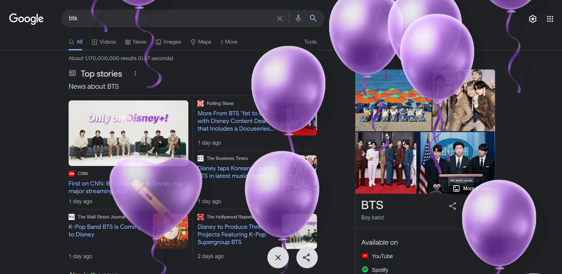Click The Business Times source name
This screenshot has height=274, width=562.
click(227, 158)
